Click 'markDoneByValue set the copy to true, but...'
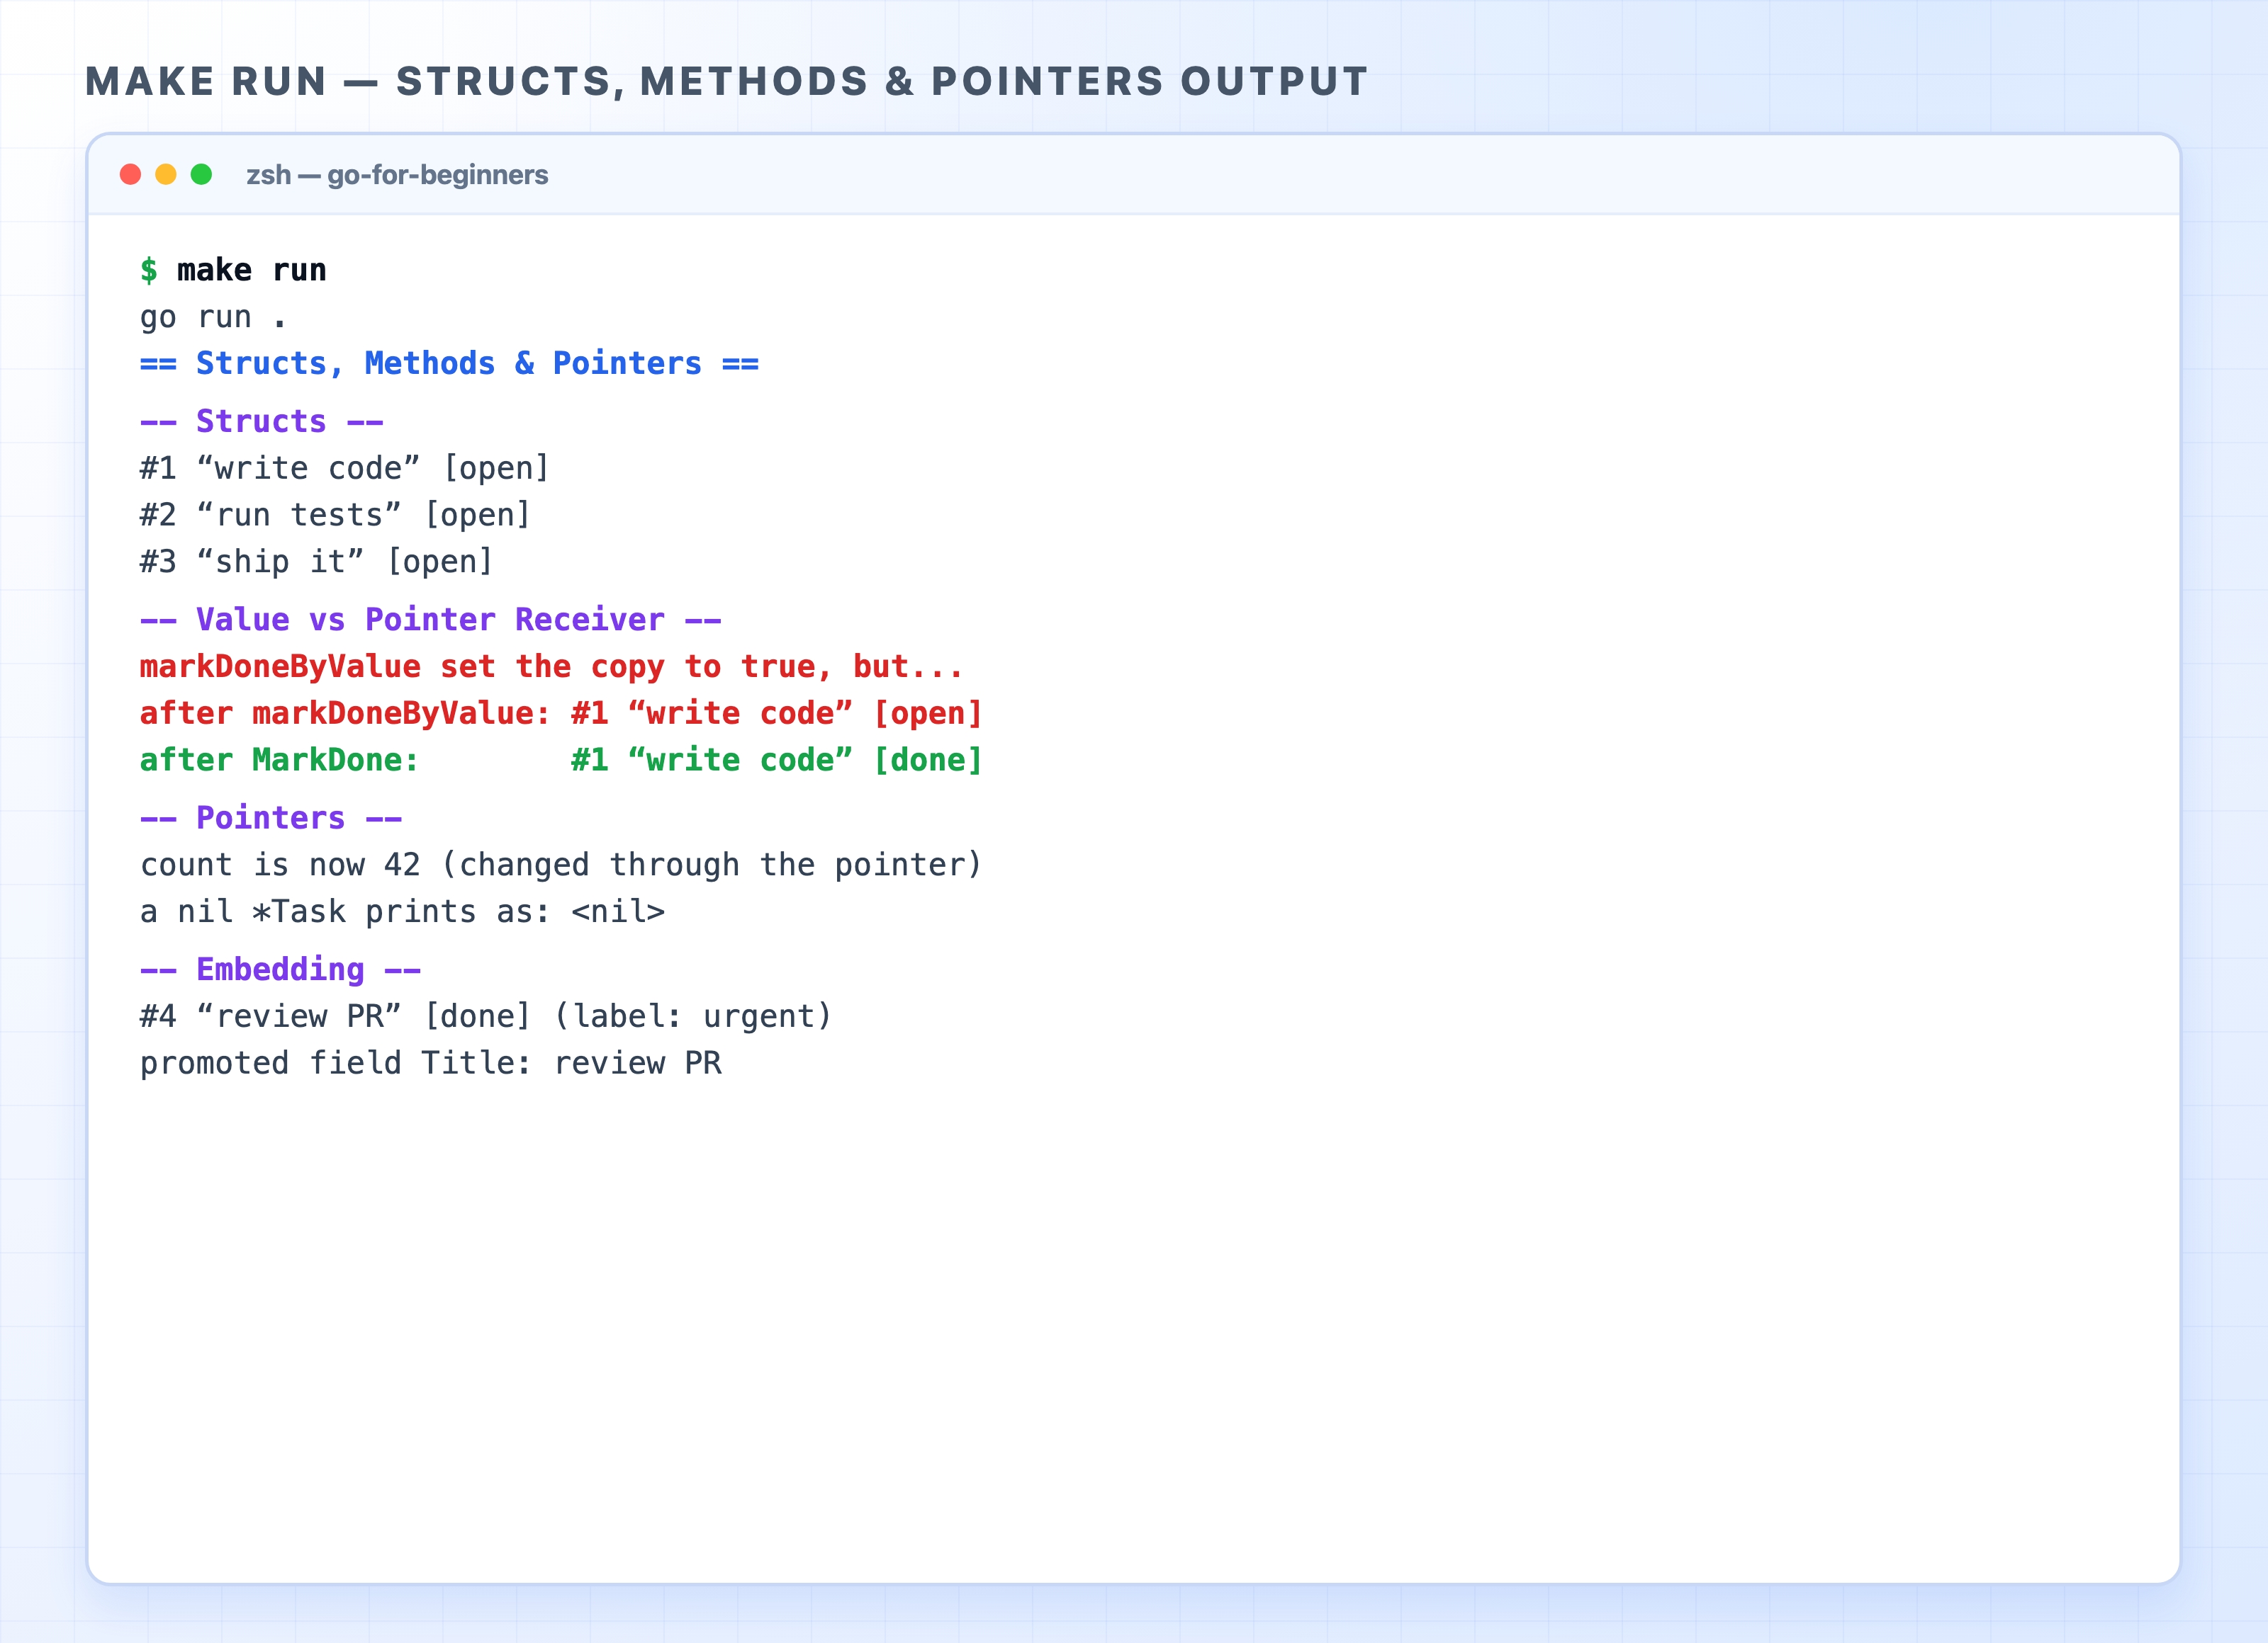 pyautogui.click(x=552, y=666)
